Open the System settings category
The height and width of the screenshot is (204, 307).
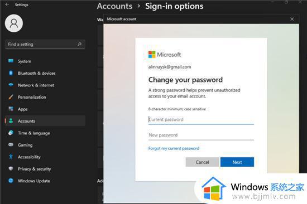pyautogui.click(x=45, y=61)
